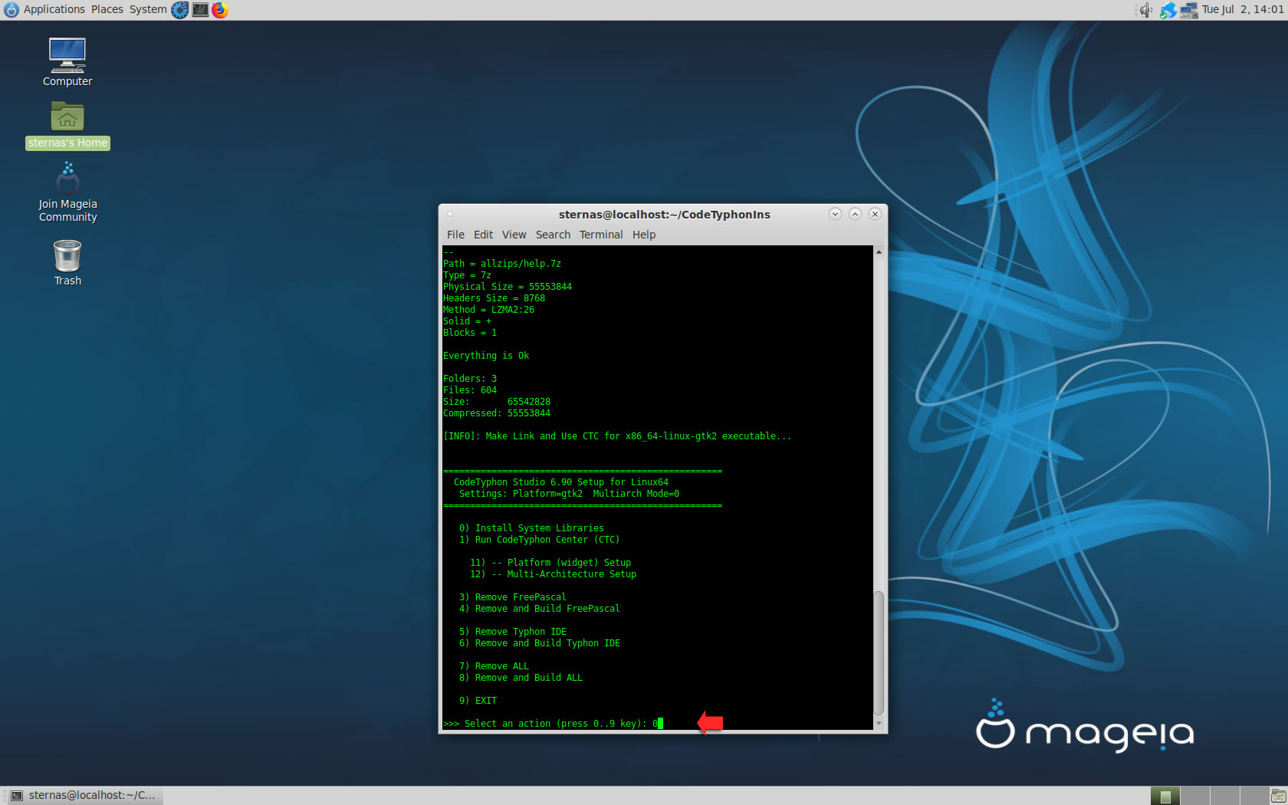
Task: Click 'CodeTyphon Studio 6.90 Setup for Linux64' header
Action: [561, 482]
